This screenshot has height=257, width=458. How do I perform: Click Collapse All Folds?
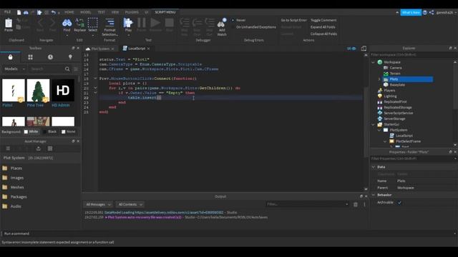click(x=323, y=34)
